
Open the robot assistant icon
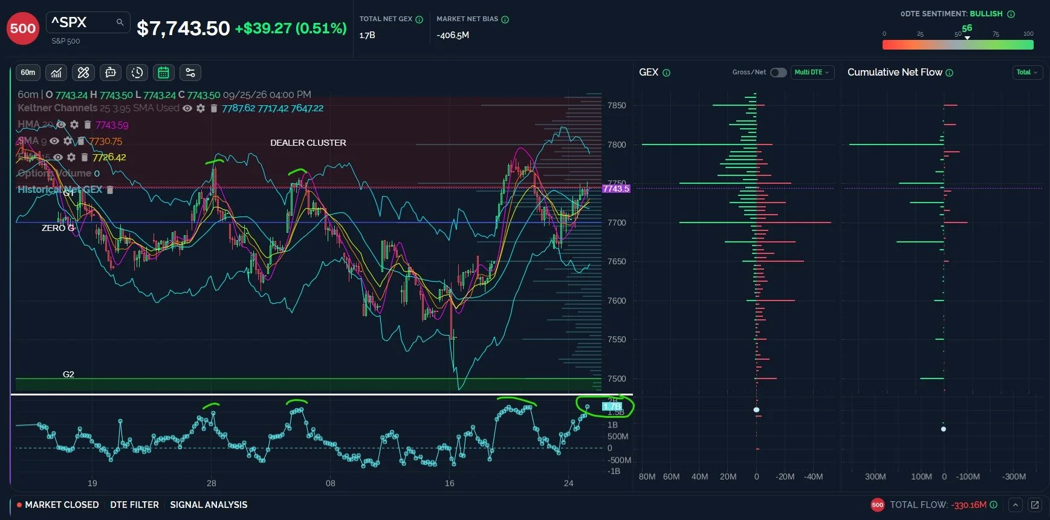pyautogui.click(x=110, y=73)
